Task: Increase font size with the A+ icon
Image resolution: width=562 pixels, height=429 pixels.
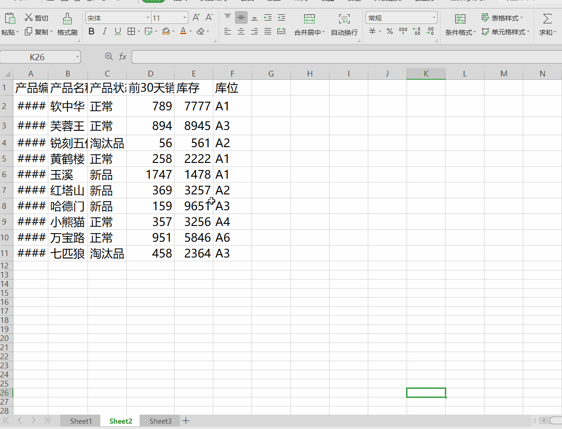Action: pyautogui.click(x=196, y=18)
